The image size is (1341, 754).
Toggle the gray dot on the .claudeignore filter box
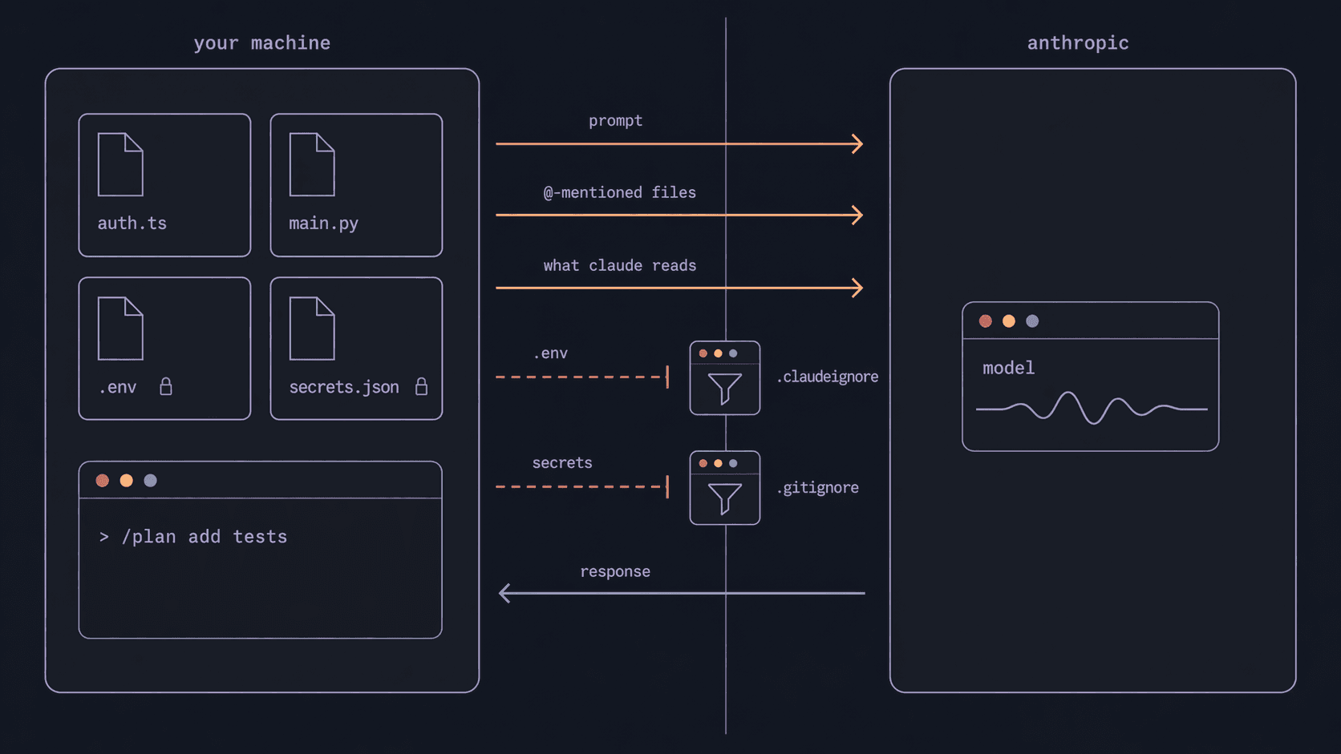click(x=734, y=353)
